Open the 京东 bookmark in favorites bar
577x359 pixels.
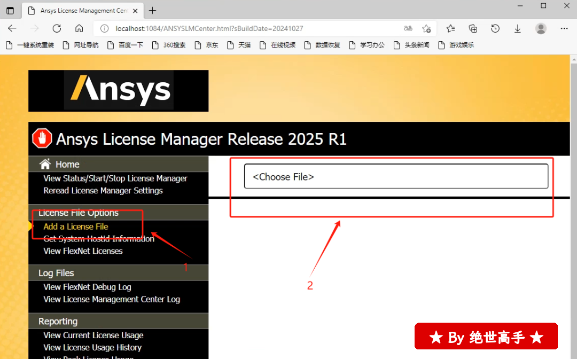tap(207, 45)
